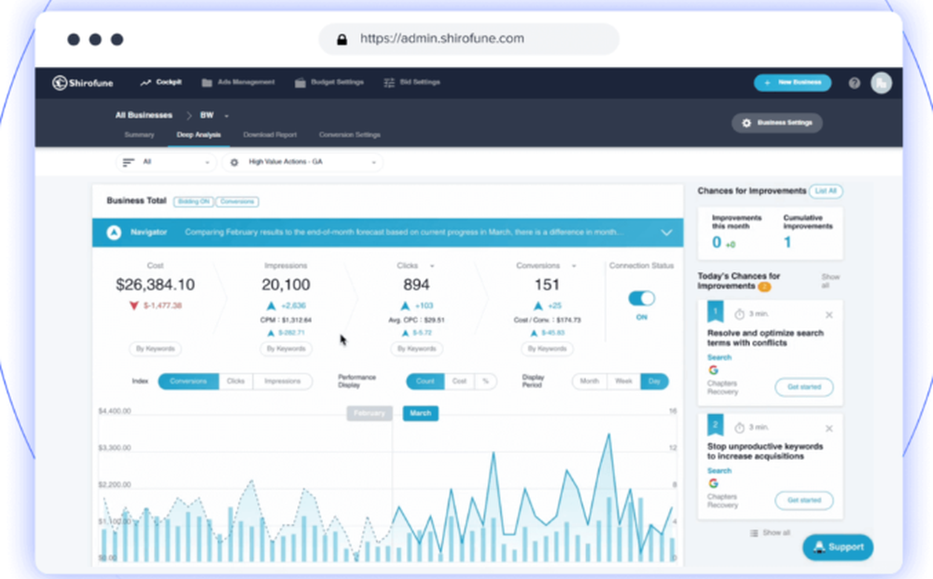The height and width of the screenshot is (579, 933).
Task: Expand the BW business dropdown
Action: 215,116
